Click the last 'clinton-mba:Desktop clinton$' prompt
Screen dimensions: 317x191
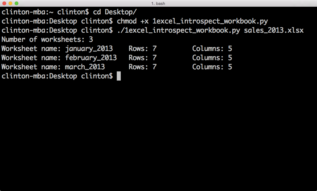point(57,76)
